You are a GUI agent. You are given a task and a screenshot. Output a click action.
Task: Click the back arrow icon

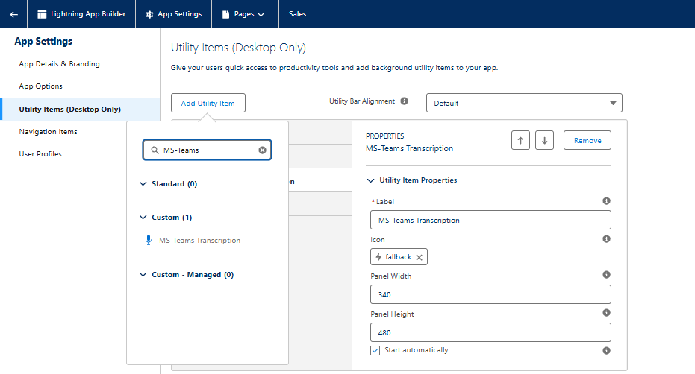pyautogui.click(x=13, y=14)
